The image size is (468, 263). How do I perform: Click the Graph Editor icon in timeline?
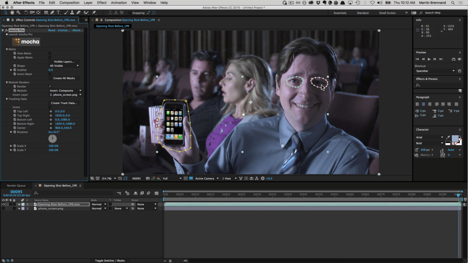tap(157, 193)
